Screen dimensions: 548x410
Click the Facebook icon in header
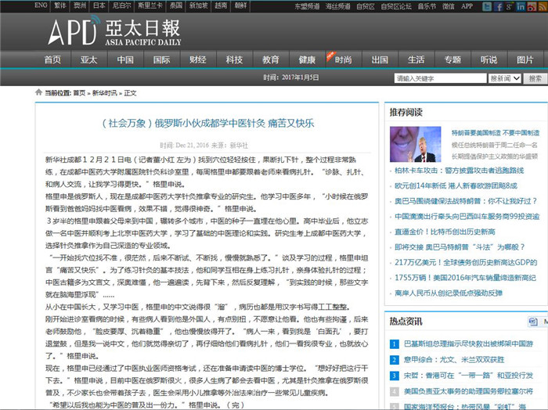498,6
